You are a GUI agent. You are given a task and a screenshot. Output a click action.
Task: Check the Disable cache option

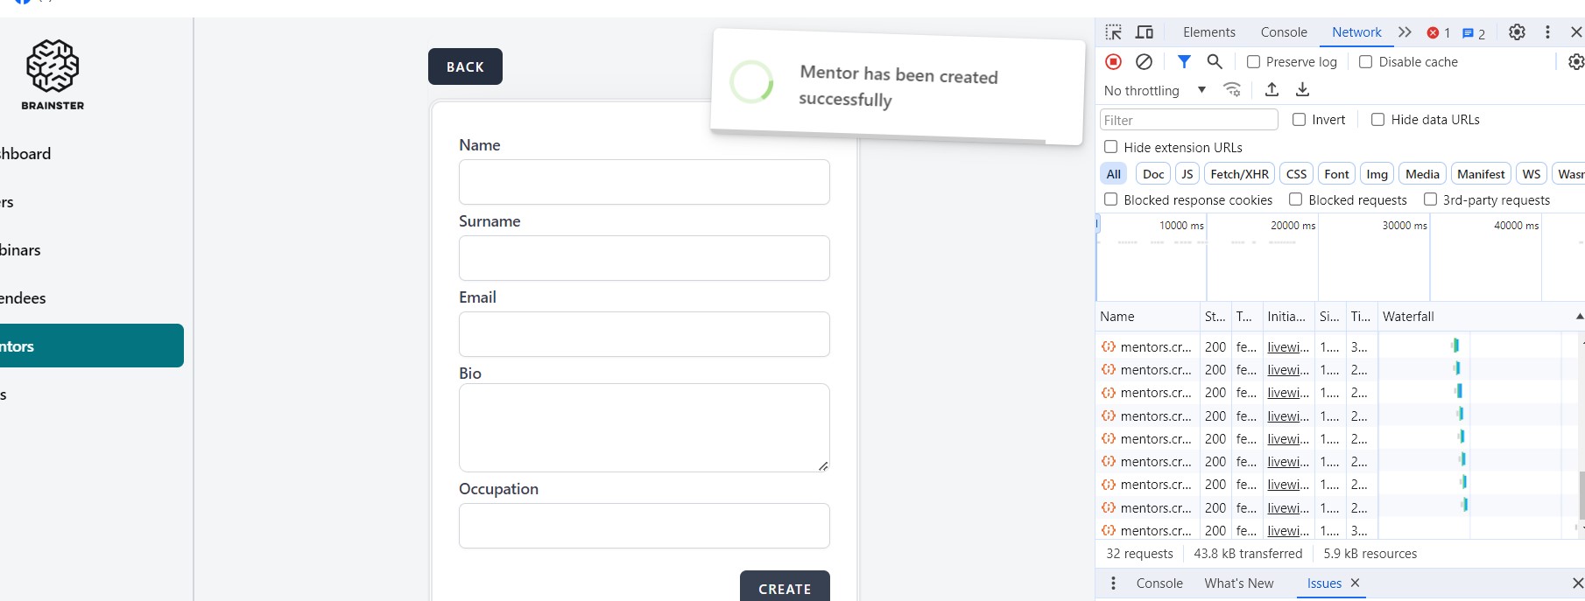pos(1366,62)
